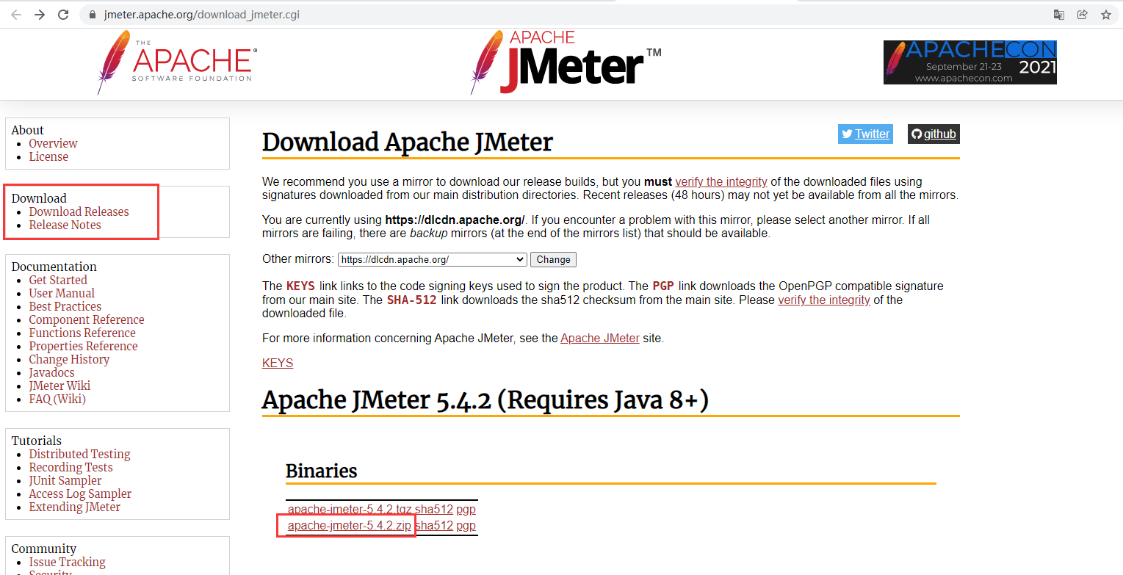Click the address bar URL
The height and width of the screenshot is (575, 1123).
coord(202,15)
